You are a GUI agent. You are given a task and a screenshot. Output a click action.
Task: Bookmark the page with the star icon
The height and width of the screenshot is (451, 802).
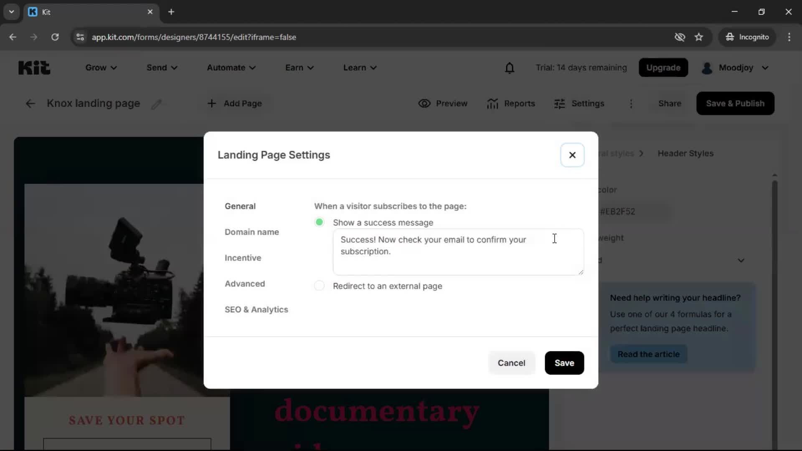[699, 37]
